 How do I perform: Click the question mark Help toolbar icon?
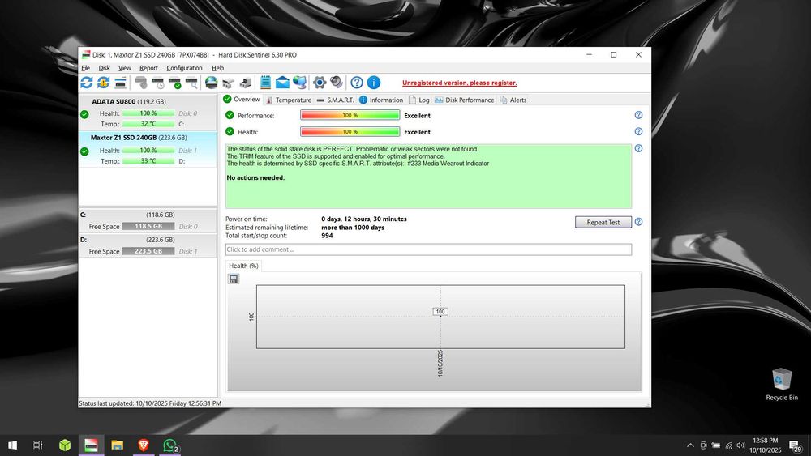[x=356, y=82]
